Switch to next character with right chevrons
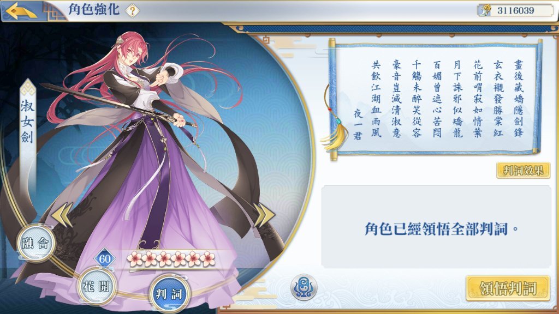This screenshot has width=559, height=314. [264, 215]
